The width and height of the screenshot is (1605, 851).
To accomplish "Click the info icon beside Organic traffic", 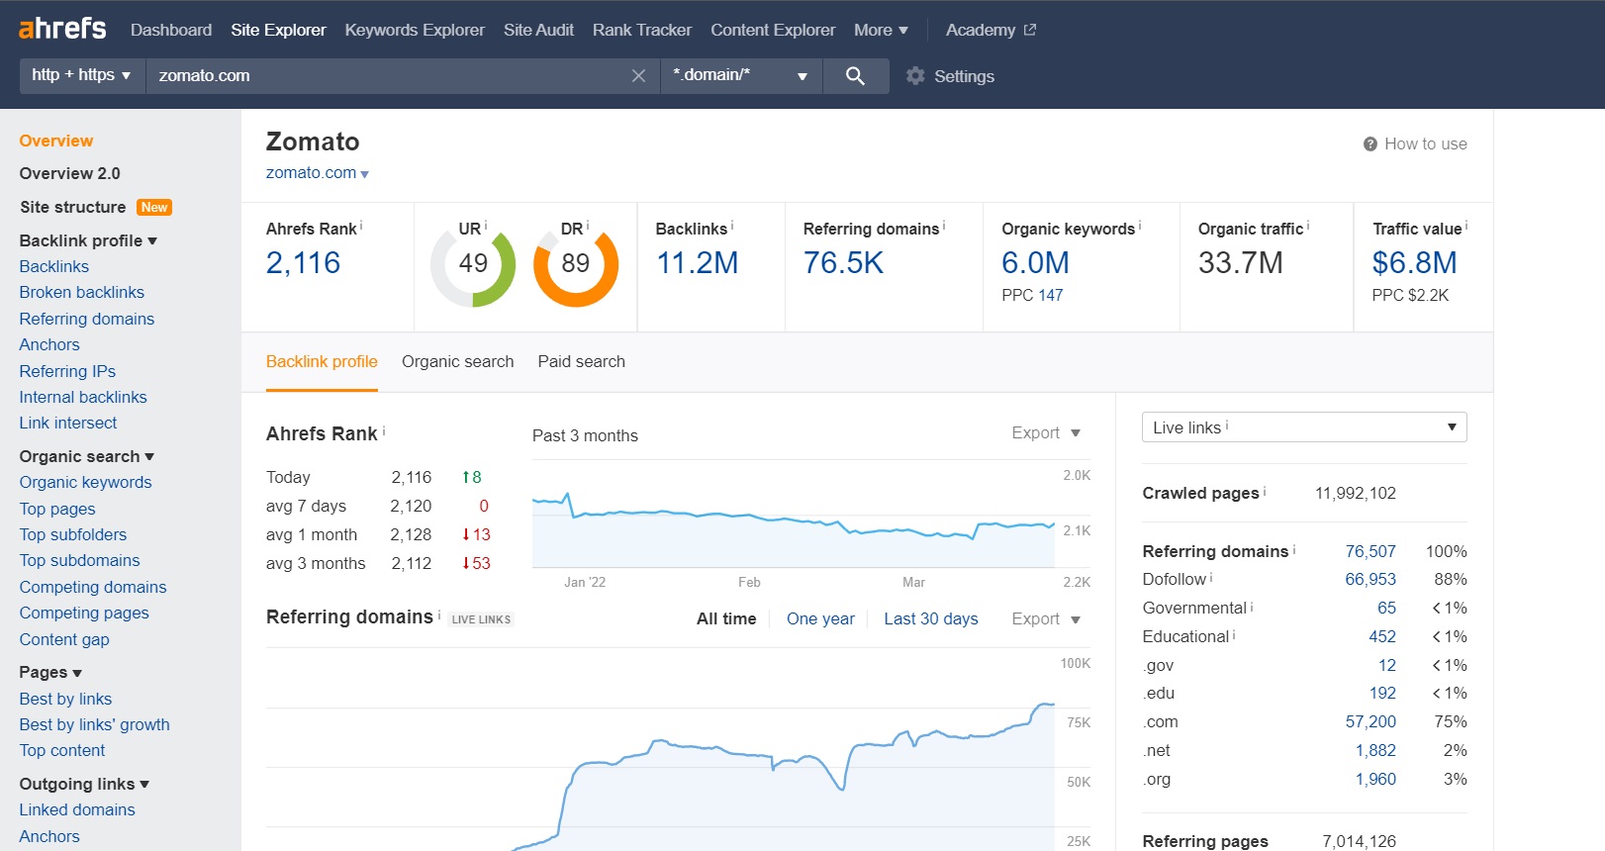I will click(1308, 226).
